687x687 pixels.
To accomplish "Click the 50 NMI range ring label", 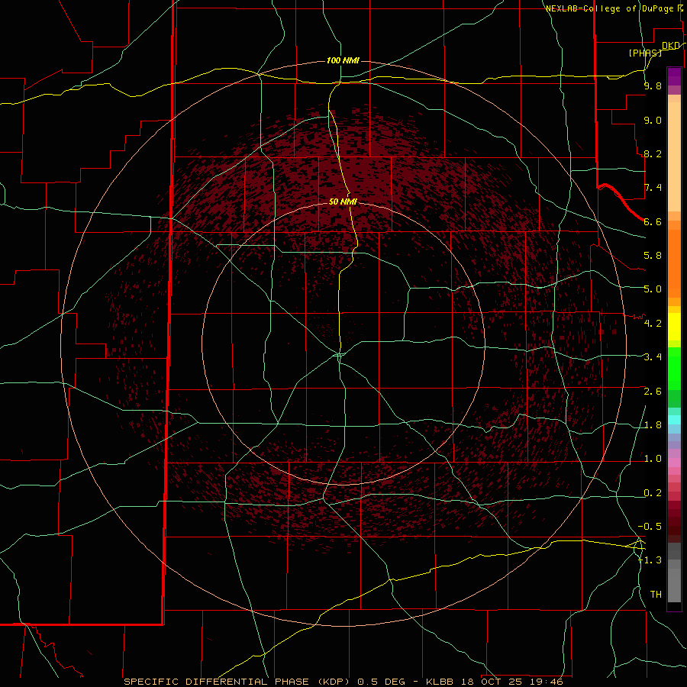I will (343, 202).
